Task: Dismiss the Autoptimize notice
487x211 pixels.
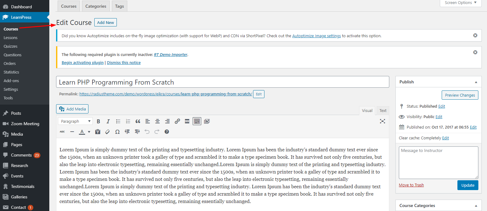Action: pyautogui.click(x=475, y=35)
